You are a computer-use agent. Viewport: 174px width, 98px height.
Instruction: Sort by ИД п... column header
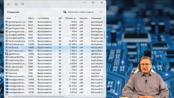pyautogui.click(x=32, y=18)
